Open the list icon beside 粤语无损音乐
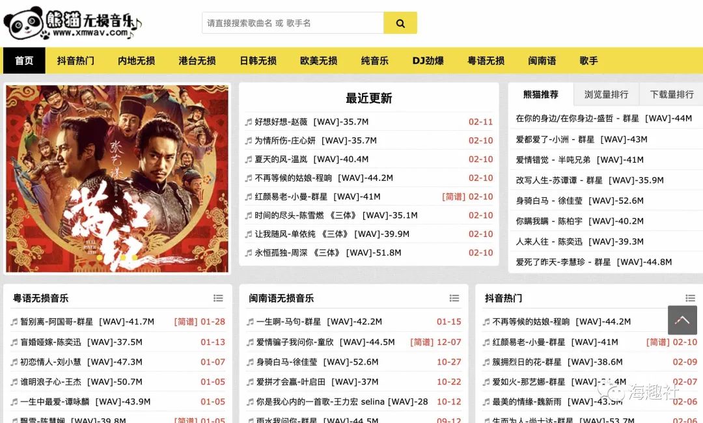The height and width of the screenshot is (423, 703). pos(218,298)
